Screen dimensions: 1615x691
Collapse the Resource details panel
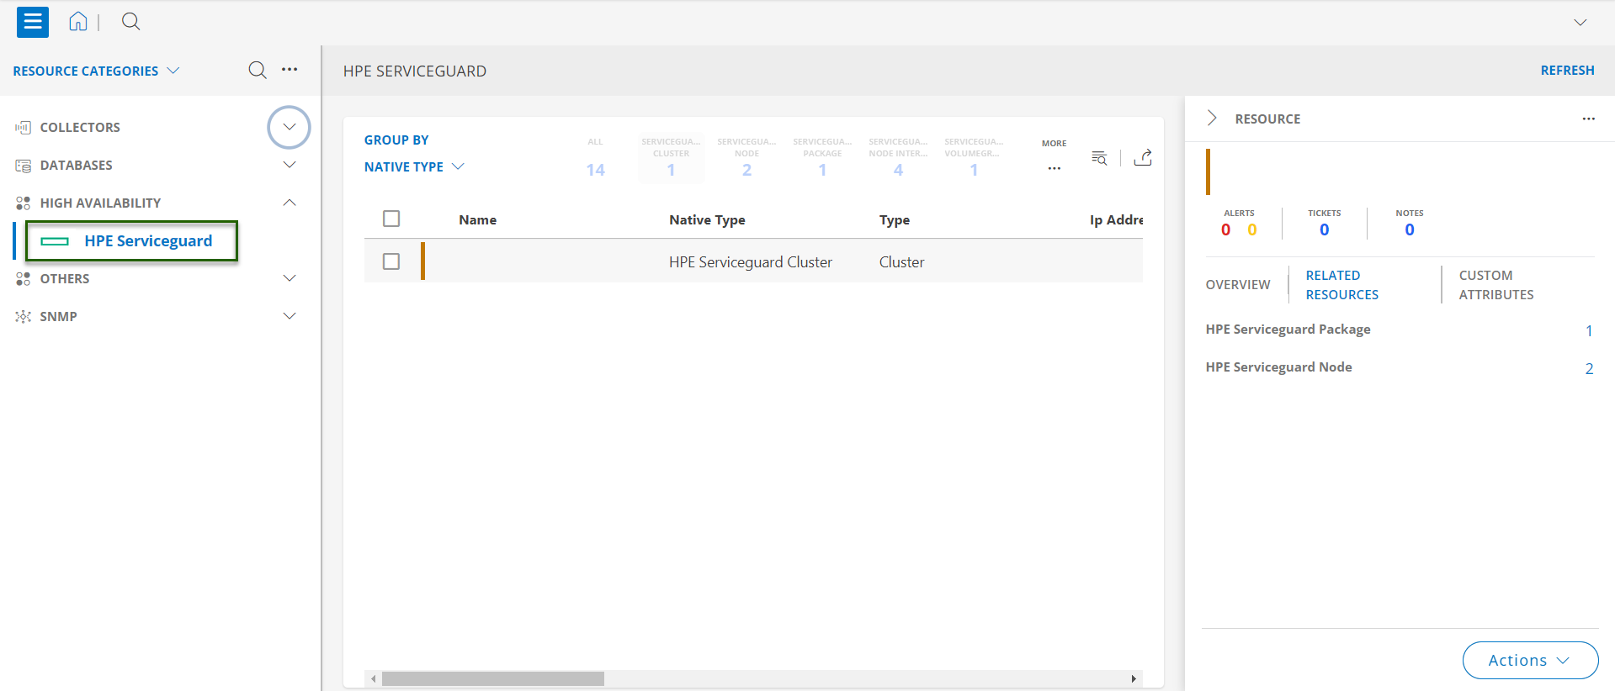coord(1212,119)
